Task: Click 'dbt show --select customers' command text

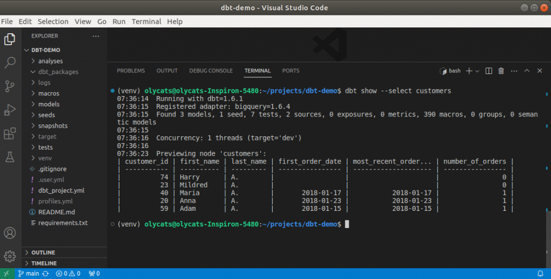Action: [x=398, y=91]
